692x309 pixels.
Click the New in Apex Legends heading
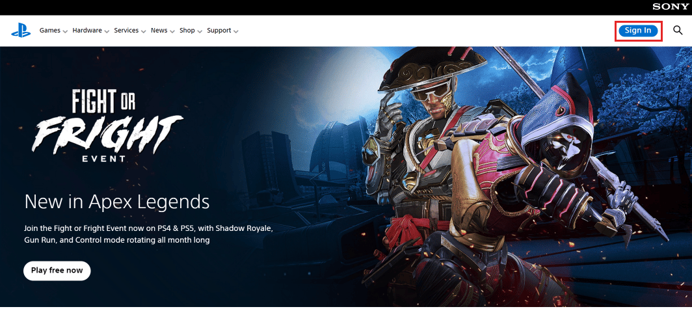pyautogui.click(x=117, y=202)
